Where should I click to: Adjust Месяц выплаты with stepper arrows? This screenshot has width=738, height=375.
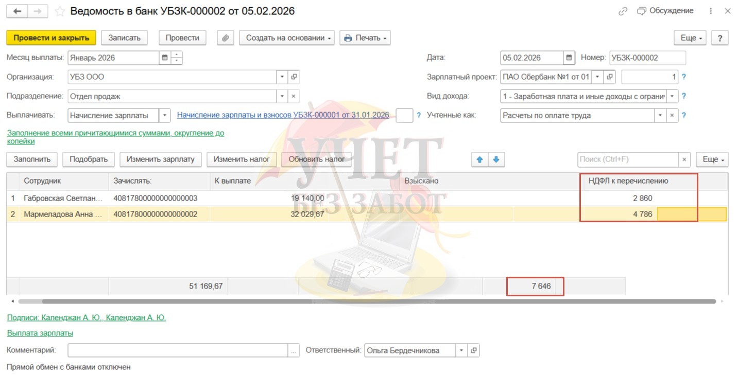177,58
